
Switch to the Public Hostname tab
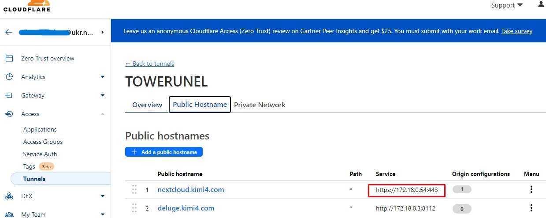[x=200, y=105]
